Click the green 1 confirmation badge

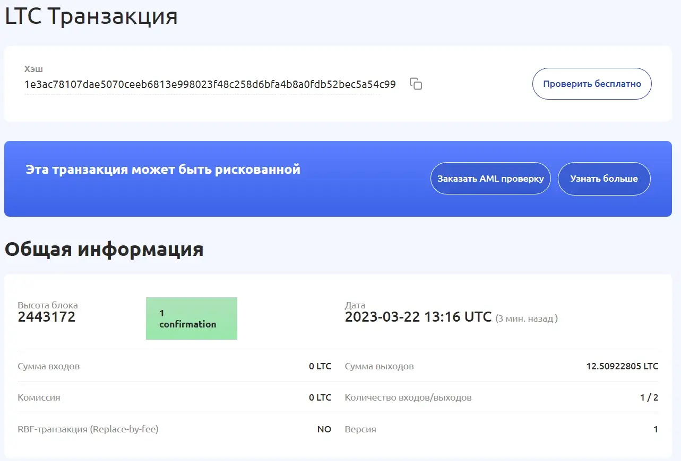point(191,318)
